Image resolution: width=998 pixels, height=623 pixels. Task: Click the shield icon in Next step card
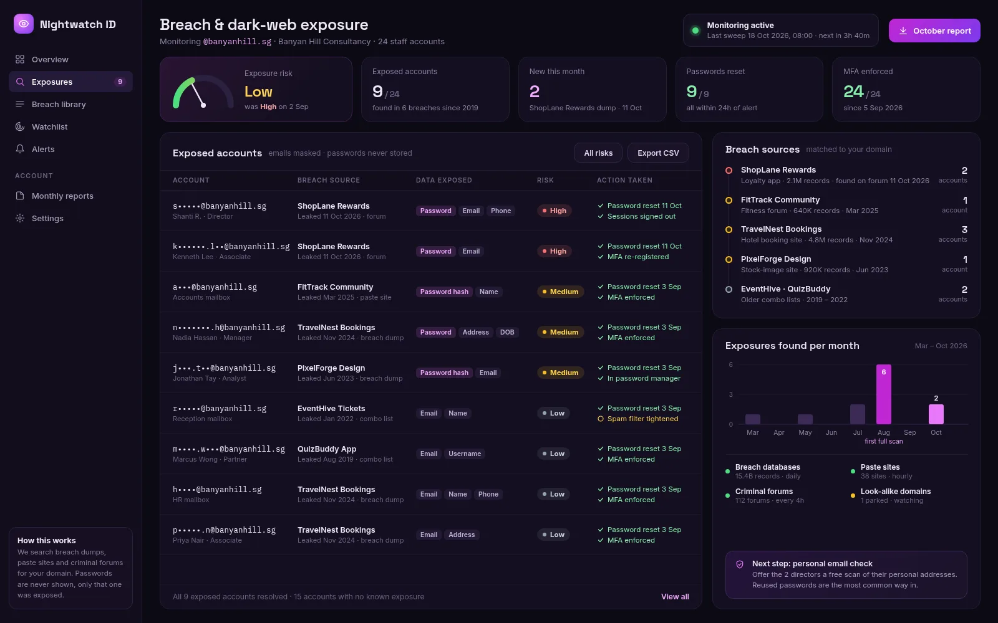pyautogui.click(x=740, y=564)
